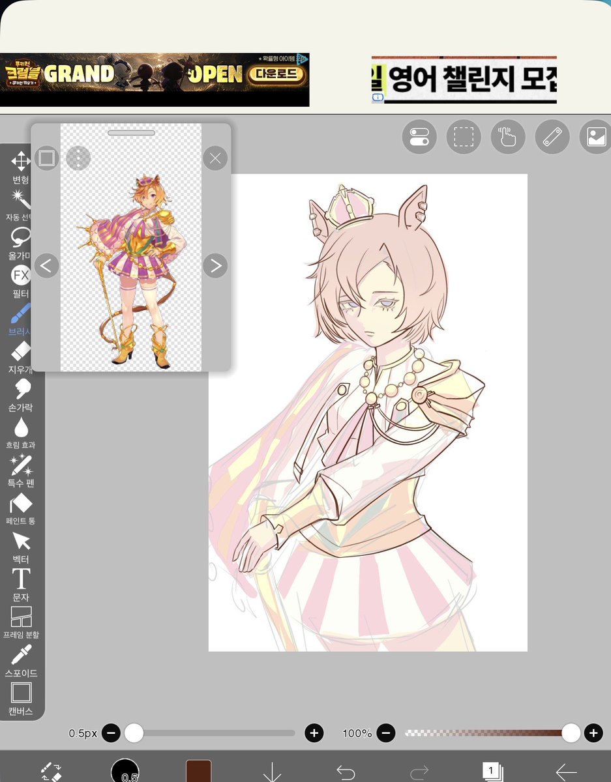Open the ruler tool in top bar
Screen dimensions: 611x782
coord(552,137)
